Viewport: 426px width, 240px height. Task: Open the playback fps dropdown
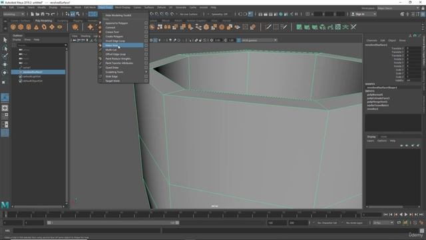pyautogui.click(x=383, y=223)
